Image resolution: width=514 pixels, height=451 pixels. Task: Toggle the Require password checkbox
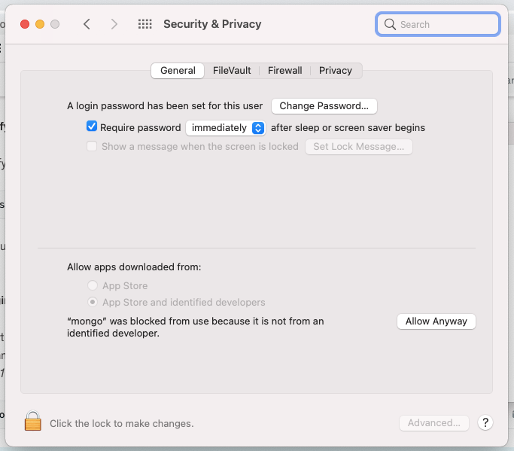tap(92, 127)
